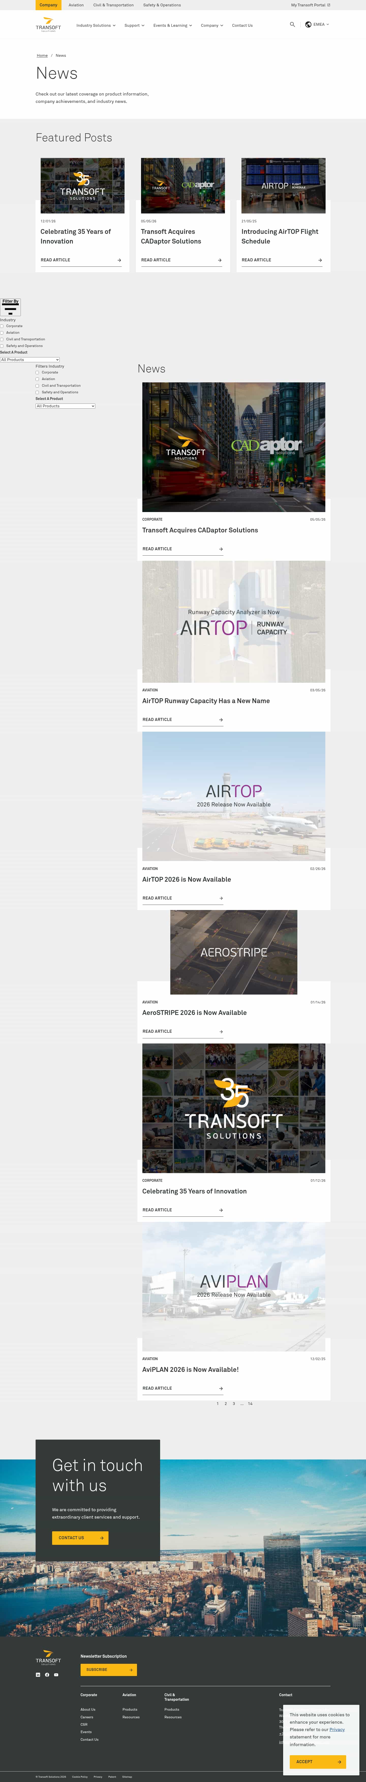
Task: Select the Company tab in top bar
Action: 48,5
